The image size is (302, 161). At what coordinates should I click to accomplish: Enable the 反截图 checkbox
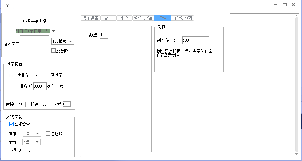[54, 51]
